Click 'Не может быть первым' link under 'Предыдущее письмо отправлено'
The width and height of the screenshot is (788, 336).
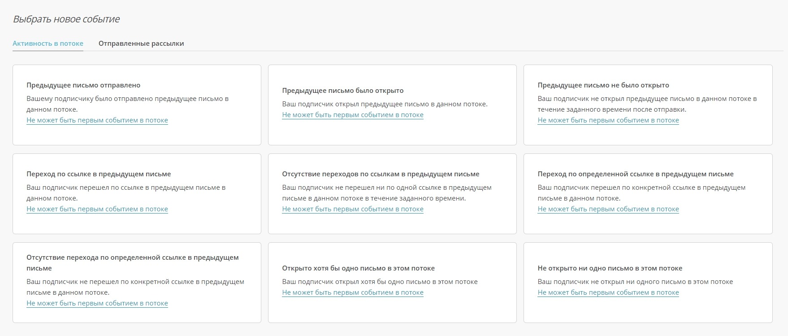coord(97,120)
